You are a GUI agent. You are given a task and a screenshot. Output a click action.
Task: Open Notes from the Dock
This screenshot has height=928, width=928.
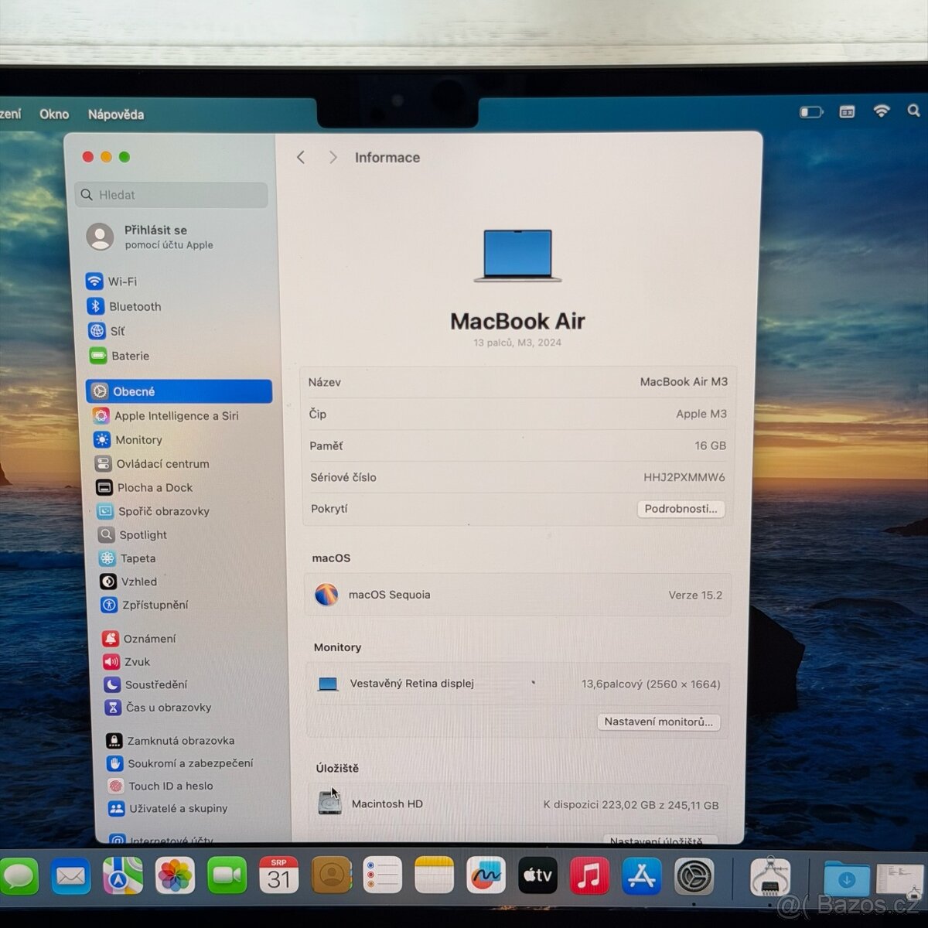[434, 876]
